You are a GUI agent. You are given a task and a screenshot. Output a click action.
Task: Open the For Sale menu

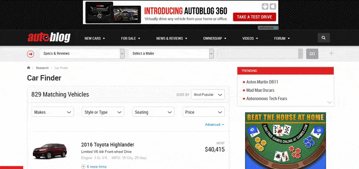131,38
